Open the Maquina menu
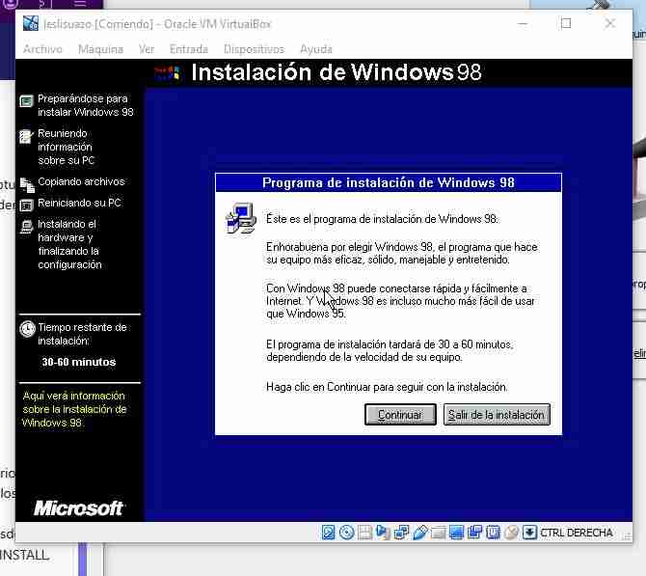Viewport: 646px width, 576px height. click(100, 49)
